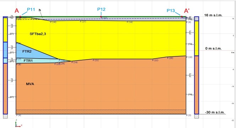
Task: Click the red section label A'
Action: (187, 11)
